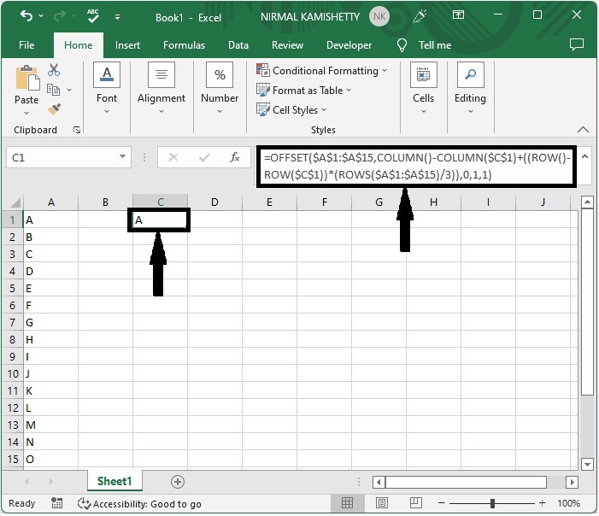Switch to the Formulas tab
This screenshot has width=599, height=516.
coord(184,45)
